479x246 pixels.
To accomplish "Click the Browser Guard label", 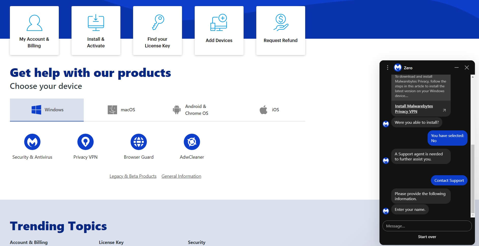I will [139, 157].
